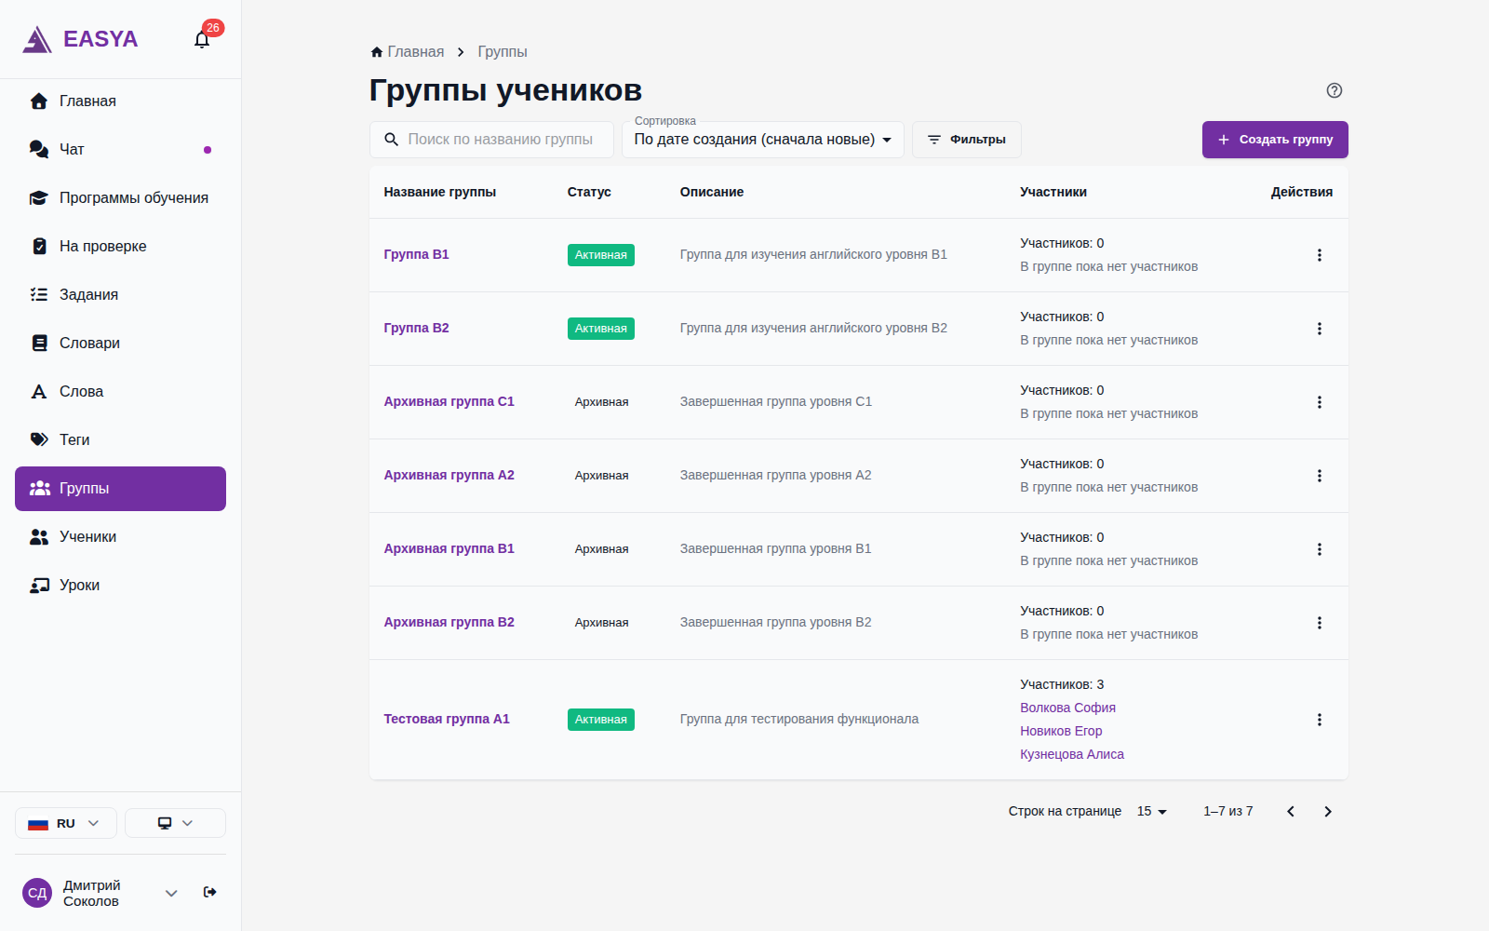Open actions menu for Архивная группа C1

(x=1319, y=402)
